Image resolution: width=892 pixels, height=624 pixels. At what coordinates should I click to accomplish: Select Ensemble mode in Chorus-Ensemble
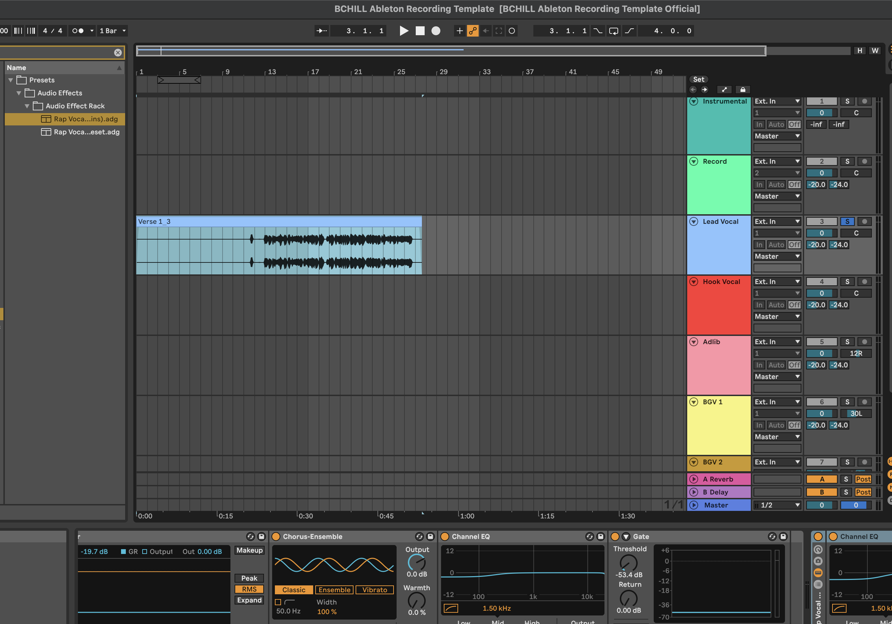[x=334, y=589]
